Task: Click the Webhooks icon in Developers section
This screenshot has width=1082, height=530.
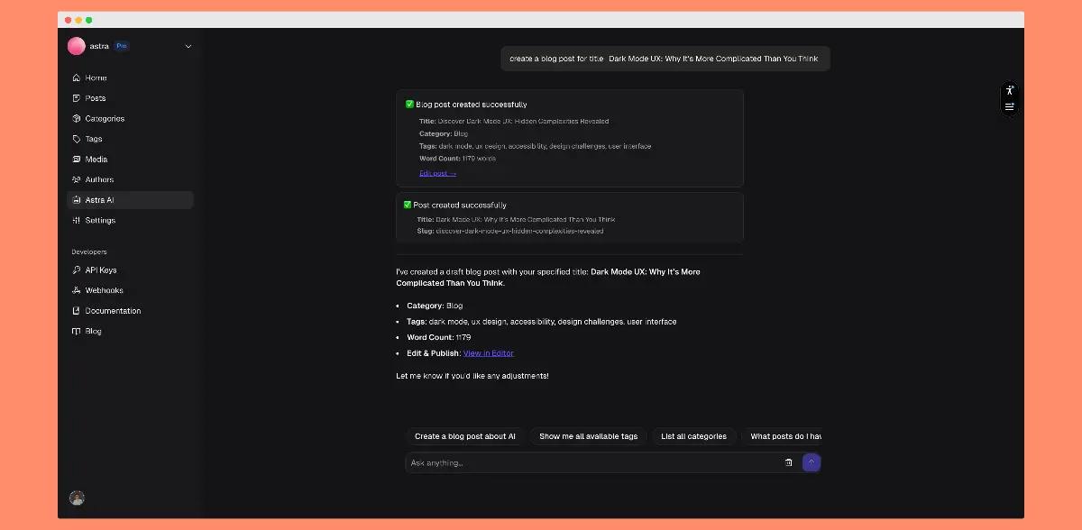Action: tap(78, 289)
